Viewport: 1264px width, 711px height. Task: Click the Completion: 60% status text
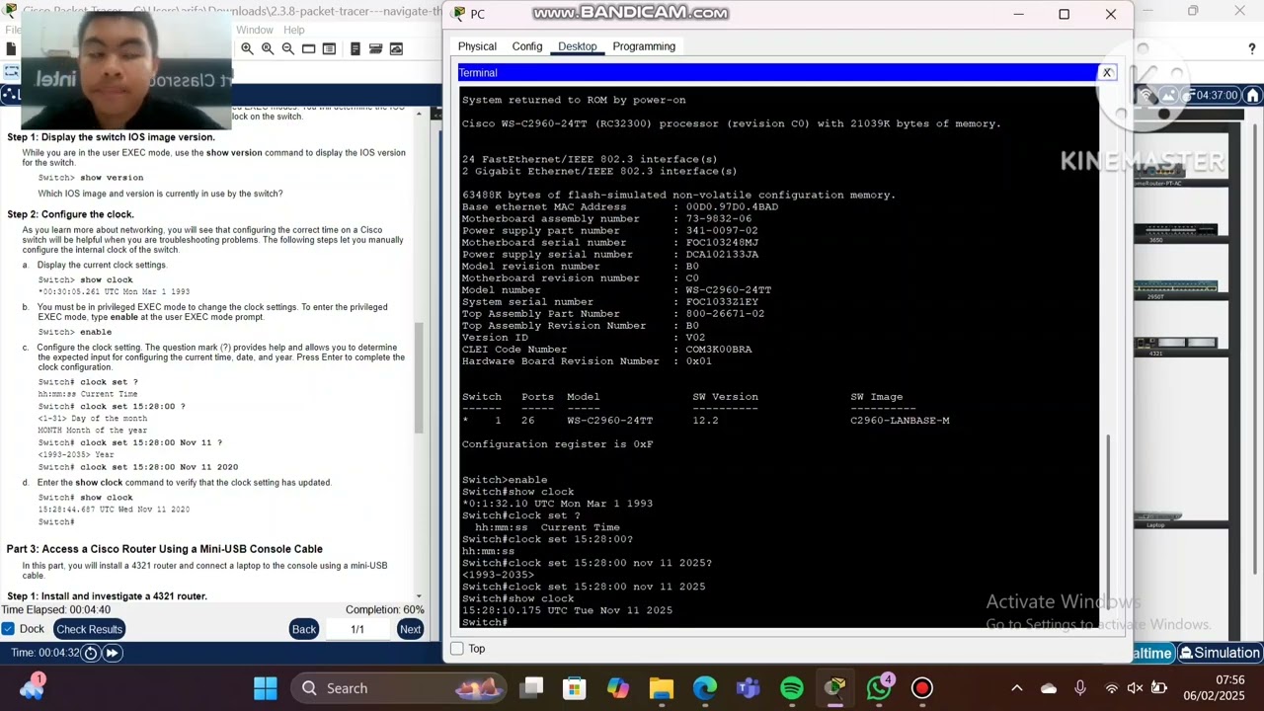(385, 610)
